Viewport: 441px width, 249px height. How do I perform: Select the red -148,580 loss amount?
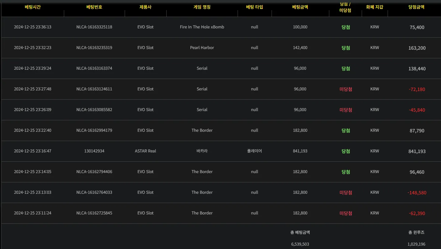(417, 193)
